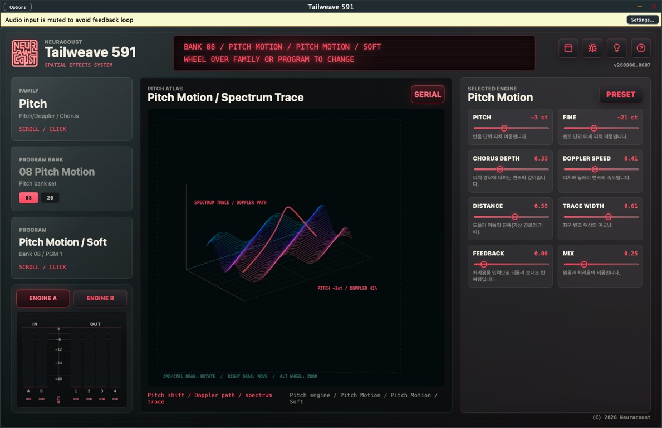Viewport: 662px width, 428px height.
Task: Click the SPATIAL EFFECTS SYSTEM tagline
Action: [x=79, y=65]
